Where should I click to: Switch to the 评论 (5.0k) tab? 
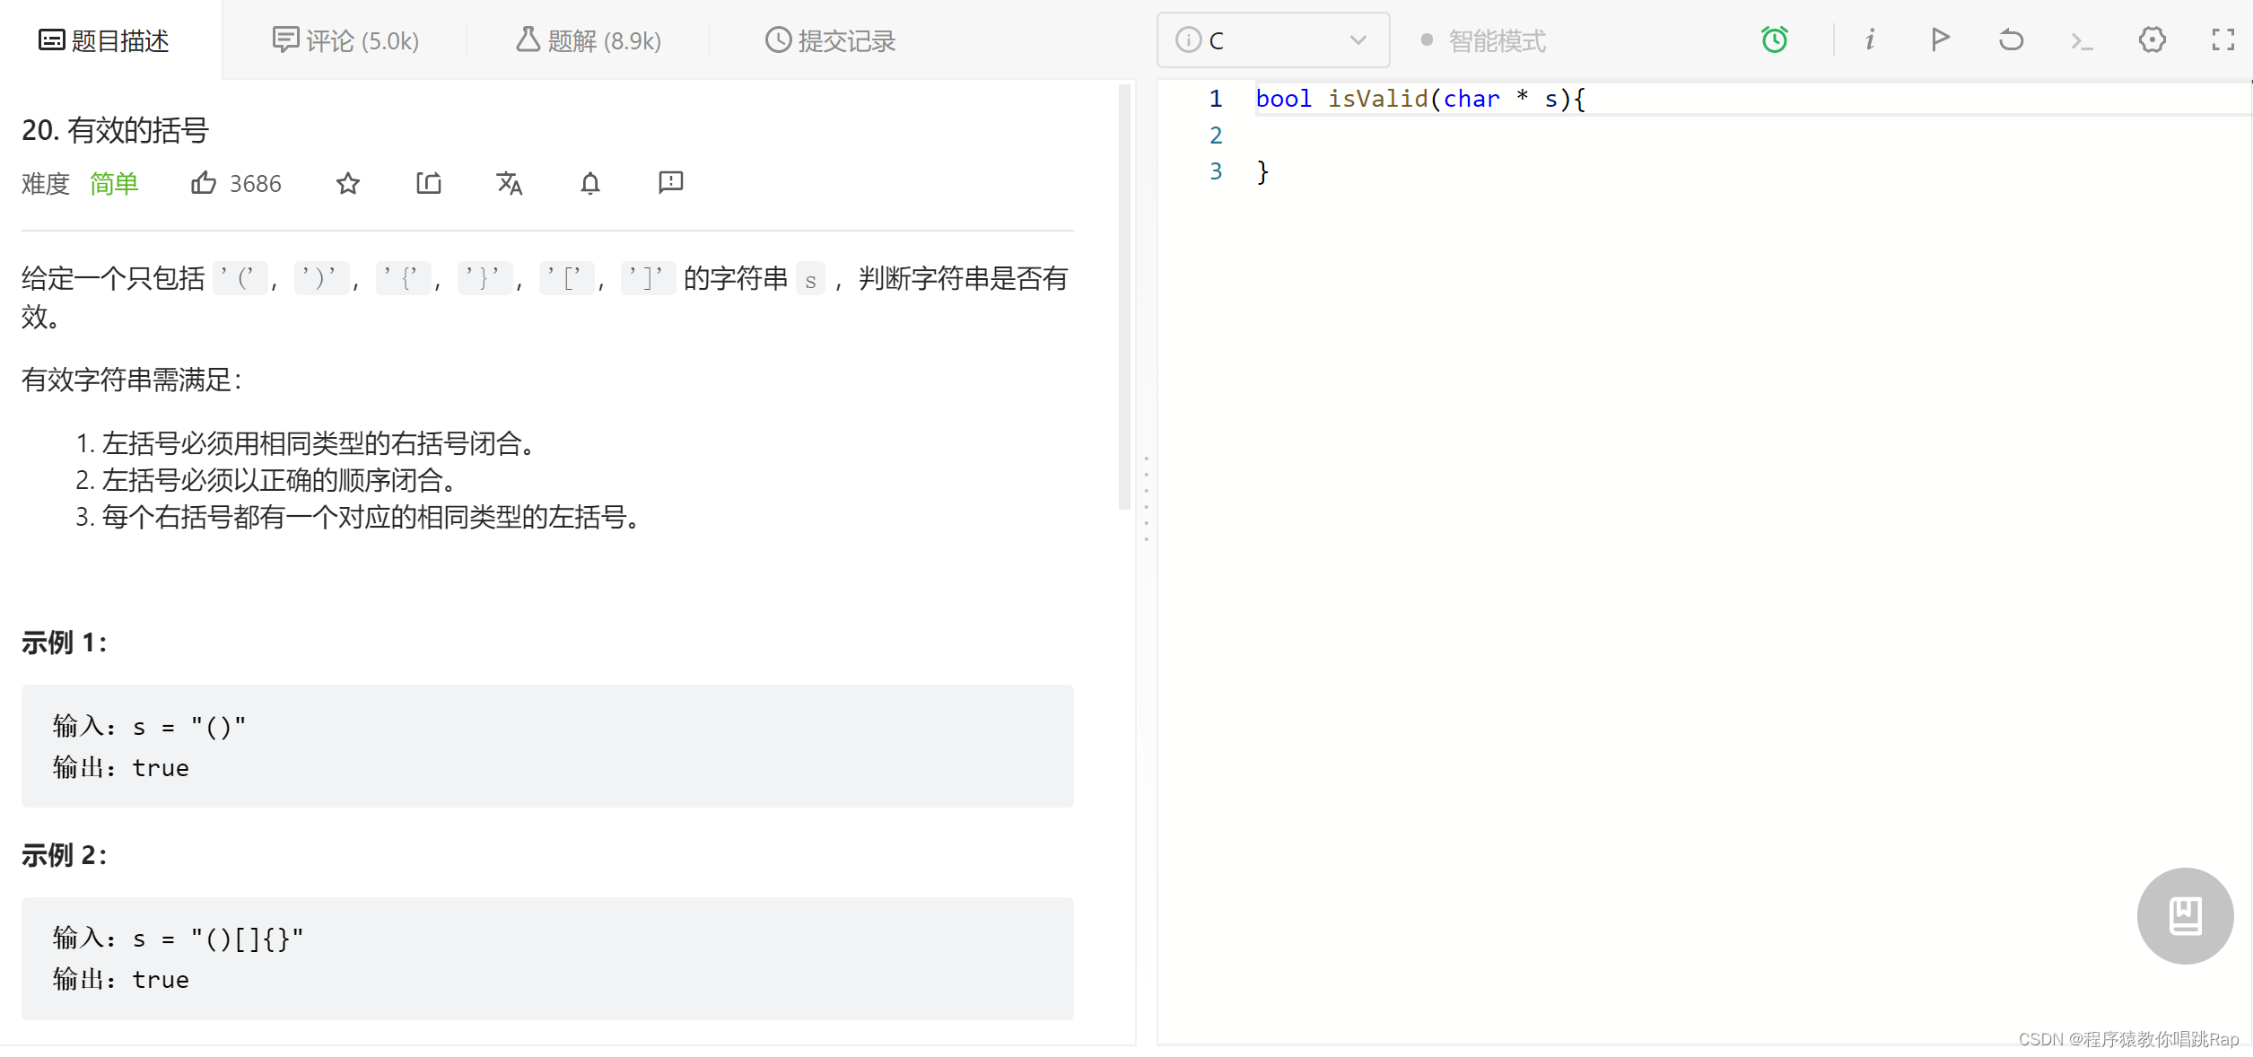(x=345, y=40)
